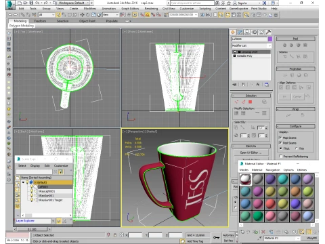Open the Hierarchy command panel tab
325x244 pixels.
click(247, 32)
